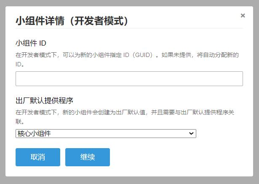Click empty dialog space right of 继续
Viewport: 259px width, 184px height.
pyautogui.click(x=177, y=157)
